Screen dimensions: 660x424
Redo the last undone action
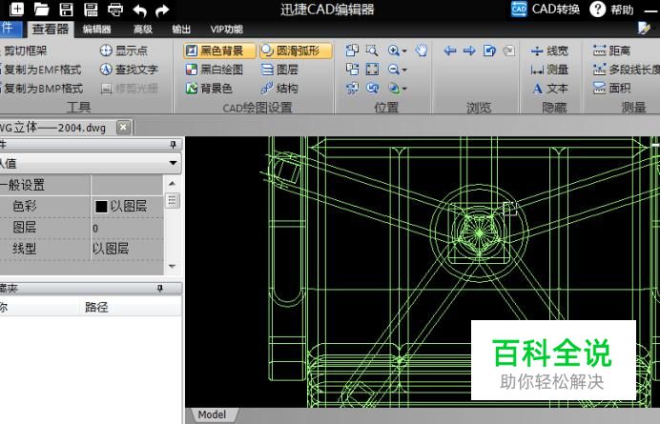tap(162, 10)
